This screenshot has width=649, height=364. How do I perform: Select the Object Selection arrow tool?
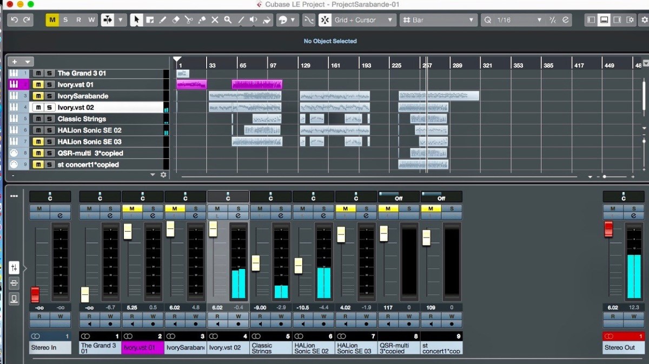(137, 20)
